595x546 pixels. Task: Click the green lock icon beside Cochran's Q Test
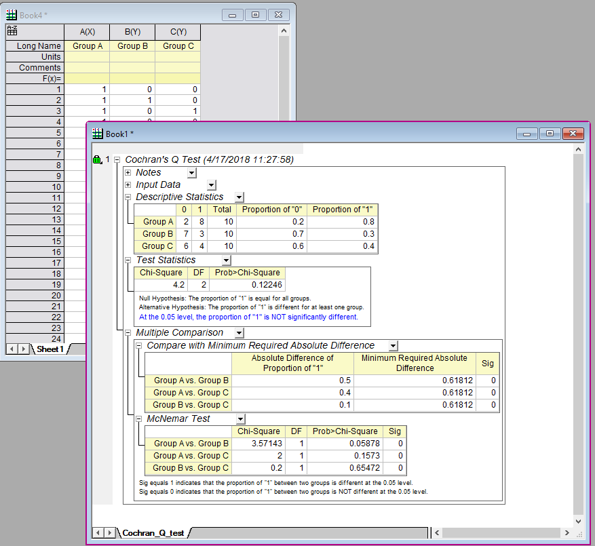pyautogui.click(x=96, y=160)
